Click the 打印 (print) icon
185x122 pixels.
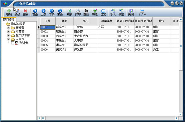[78, 11]
